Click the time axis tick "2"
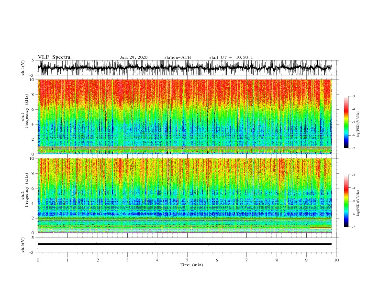 pos(98,260)
